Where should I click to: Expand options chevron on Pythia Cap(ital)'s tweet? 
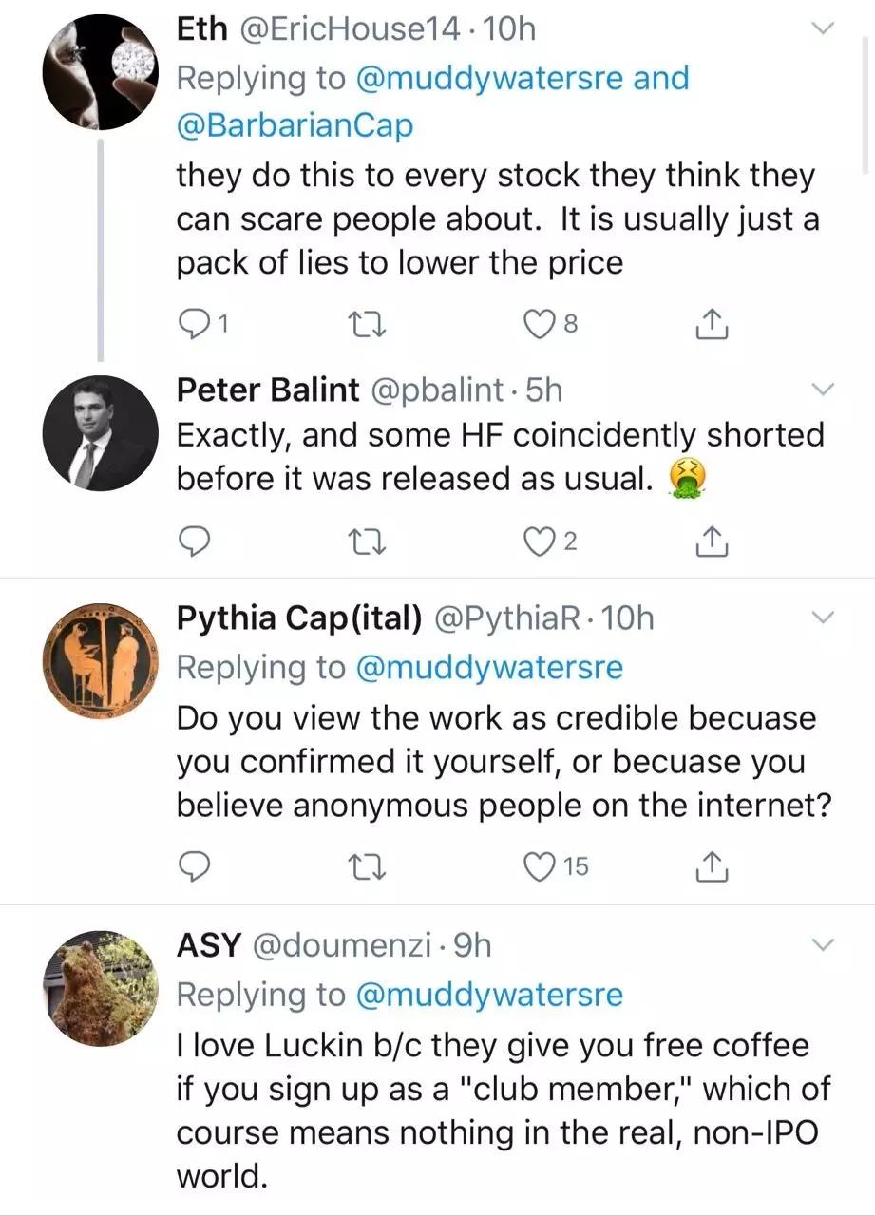click(x=823, y=618)
